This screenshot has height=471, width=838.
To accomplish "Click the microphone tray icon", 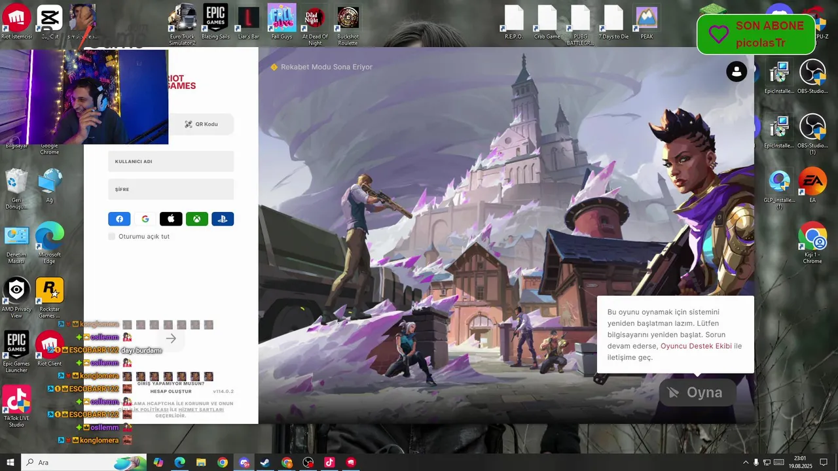I will pos(756,462).
